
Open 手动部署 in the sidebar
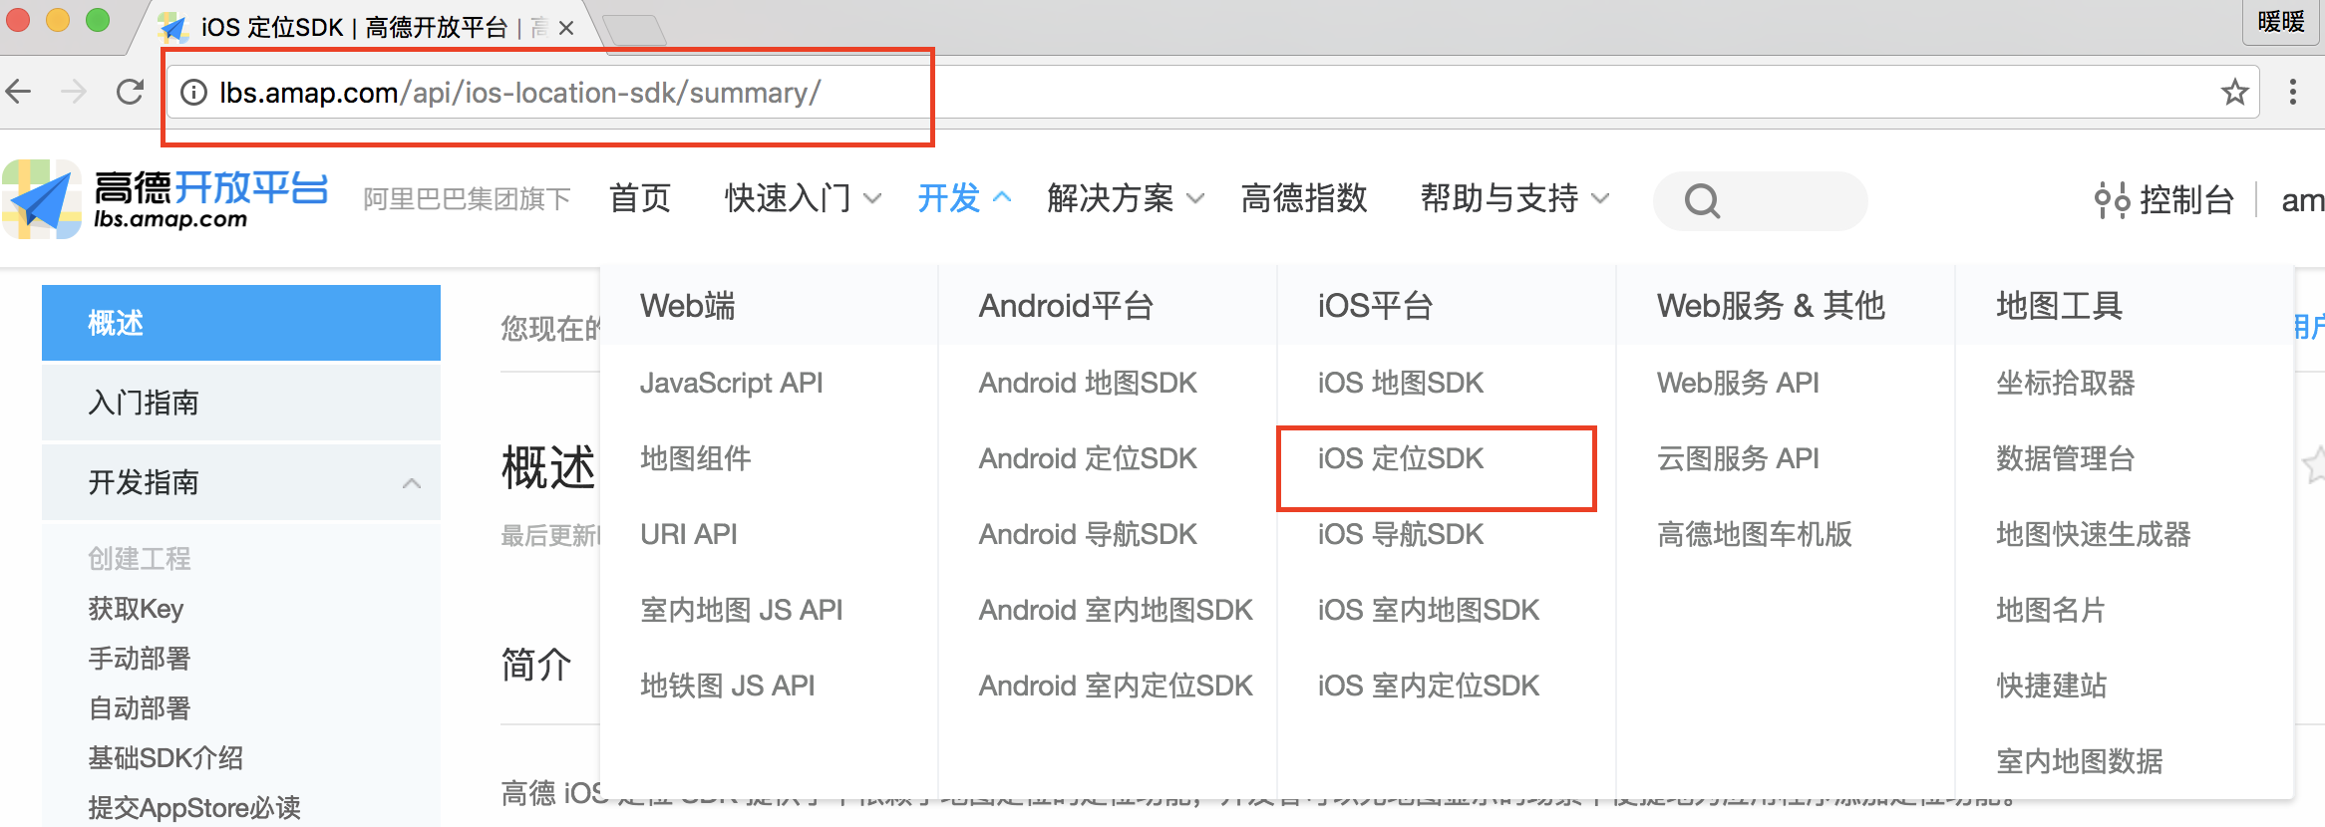click(140, 658)
